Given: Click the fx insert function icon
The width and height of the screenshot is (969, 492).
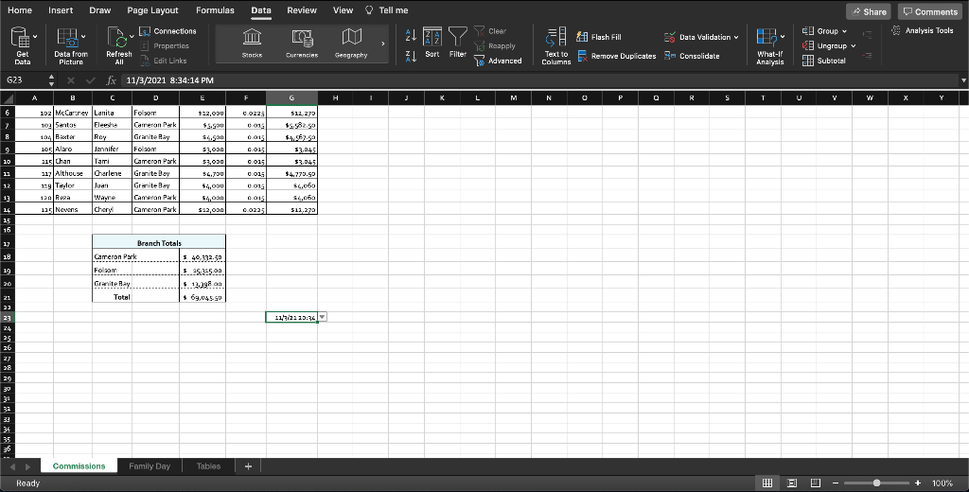Looking at the screenshot, I should point(112,80).
